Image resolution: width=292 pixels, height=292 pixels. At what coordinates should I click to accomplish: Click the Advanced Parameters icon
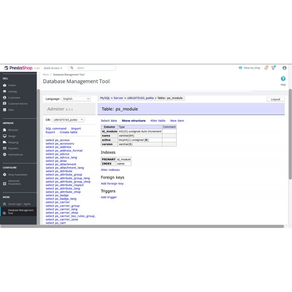tap(5, 184)
